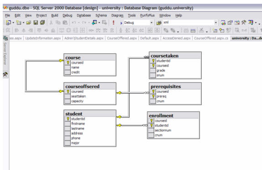262x170 pixels.
Task: Click the New Table diagram toolbar icon
Action: [x=215, y=31]
